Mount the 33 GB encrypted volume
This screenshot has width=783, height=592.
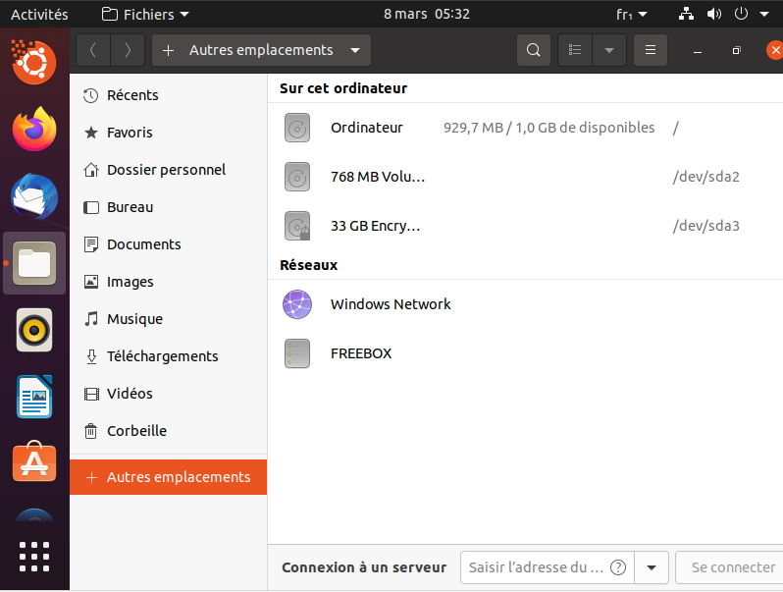[x=375, y=226]
